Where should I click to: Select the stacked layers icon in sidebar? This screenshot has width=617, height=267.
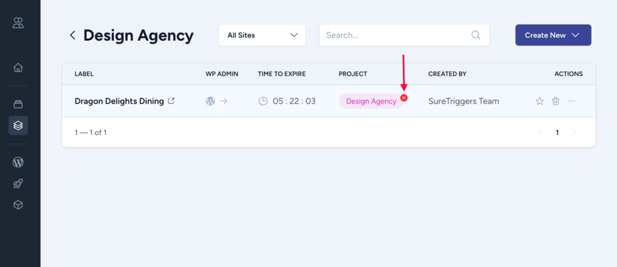(x=18, y=126)
